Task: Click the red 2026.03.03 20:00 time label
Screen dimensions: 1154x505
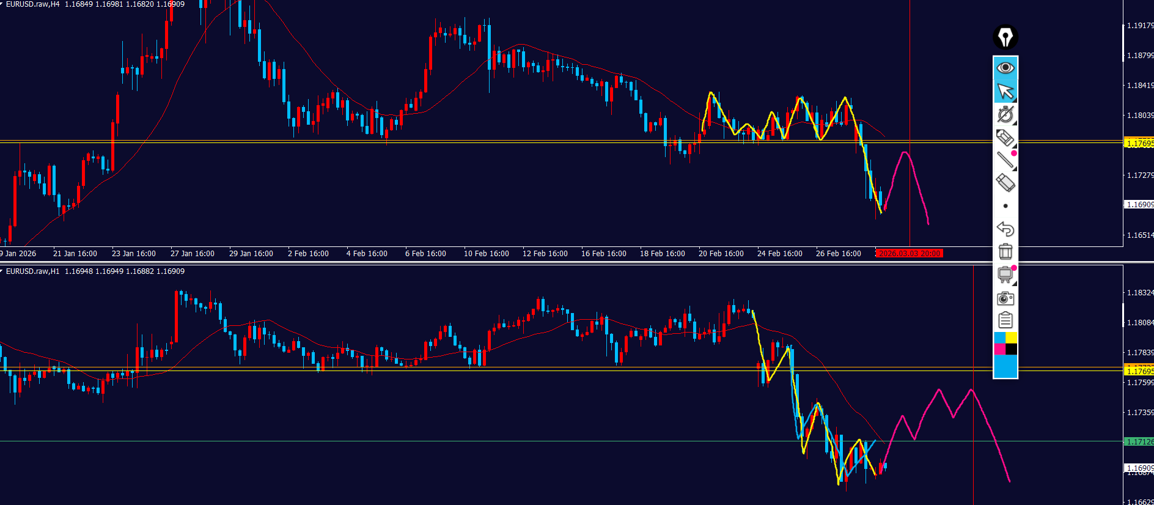Action: coord(910,254)
